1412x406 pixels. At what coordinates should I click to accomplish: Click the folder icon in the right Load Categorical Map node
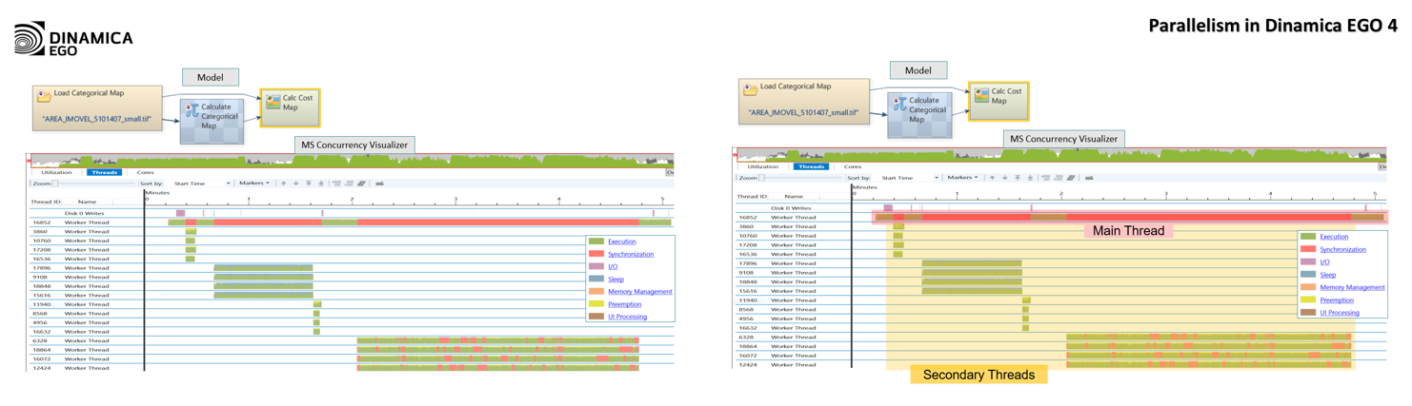pos(751,89)
